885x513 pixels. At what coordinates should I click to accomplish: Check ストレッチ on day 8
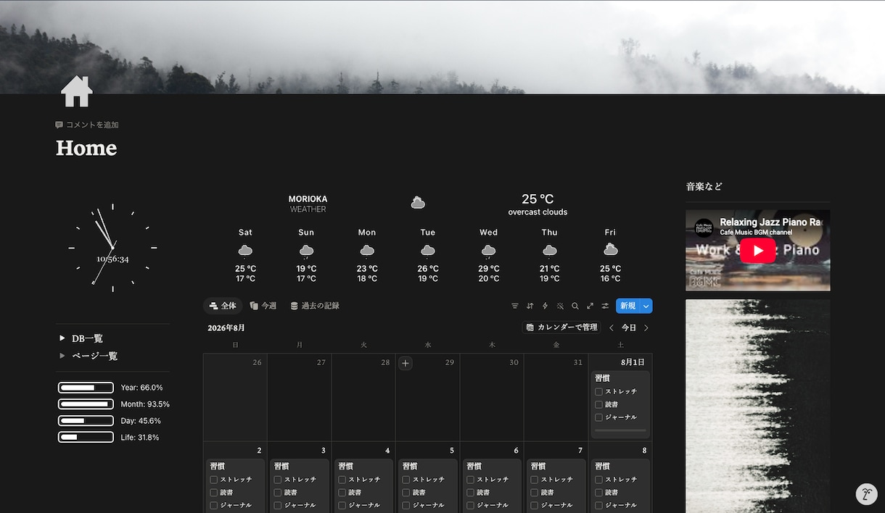click(x=599, y=480)
